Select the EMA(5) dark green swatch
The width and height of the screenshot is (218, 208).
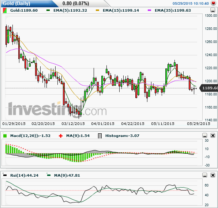(48, 11)
